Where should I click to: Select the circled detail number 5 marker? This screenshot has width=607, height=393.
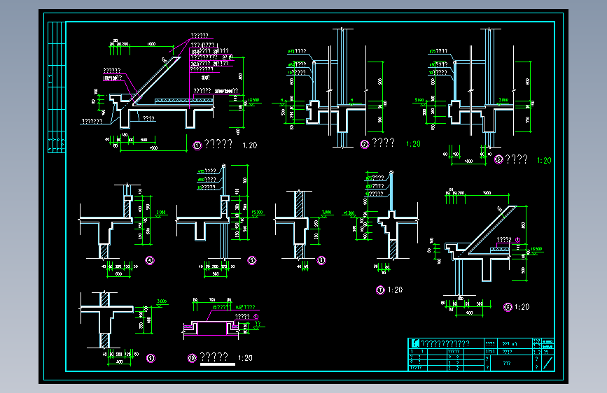coord(252,260)
